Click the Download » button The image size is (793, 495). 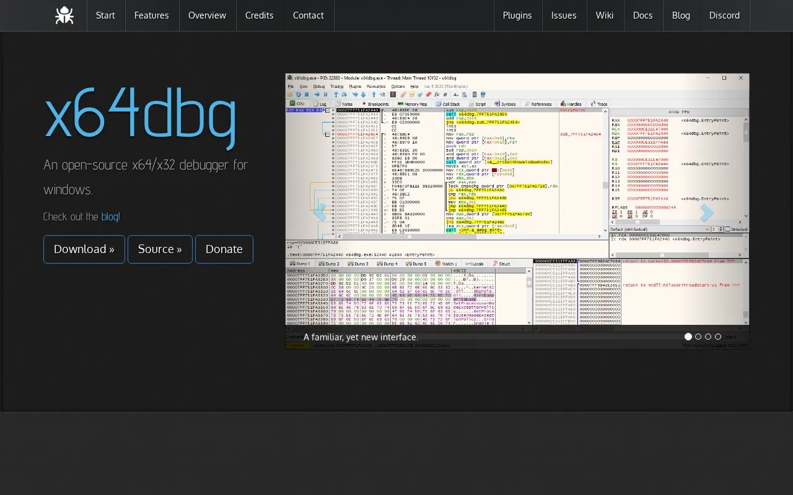coord(84,249)
